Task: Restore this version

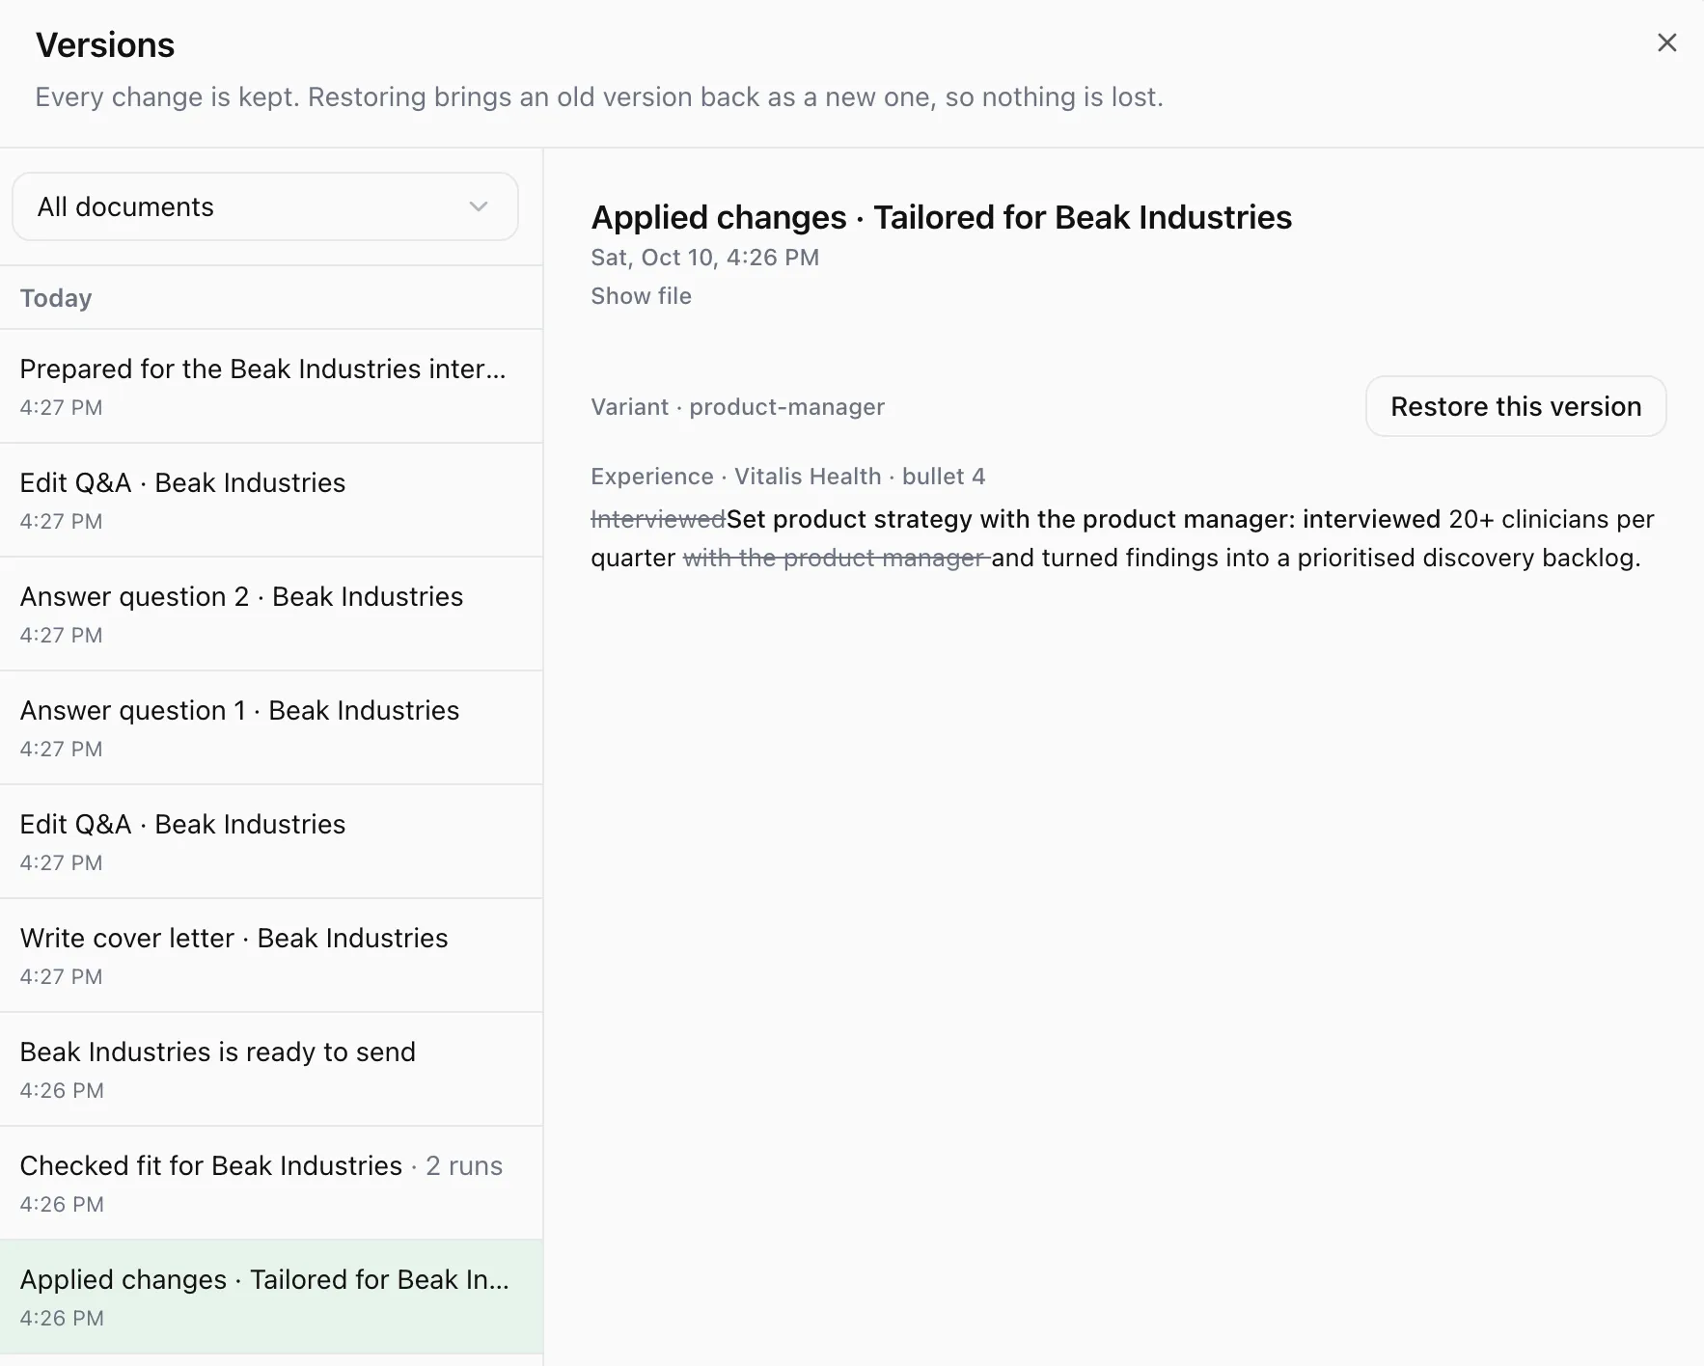Action: [x=1516, y=406]
